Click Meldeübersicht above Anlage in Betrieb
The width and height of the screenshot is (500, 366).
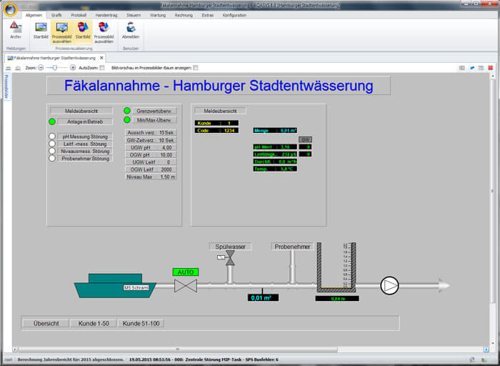pos(81,111)
